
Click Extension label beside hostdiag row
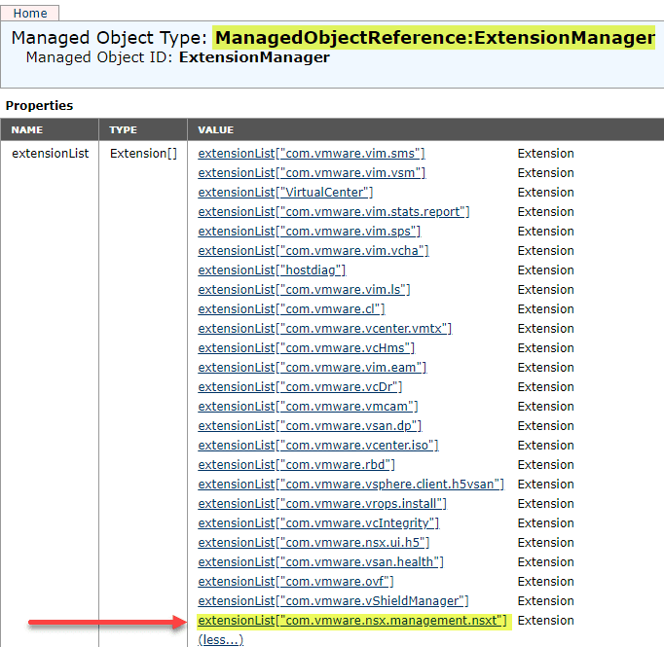[x=545, y=270]
